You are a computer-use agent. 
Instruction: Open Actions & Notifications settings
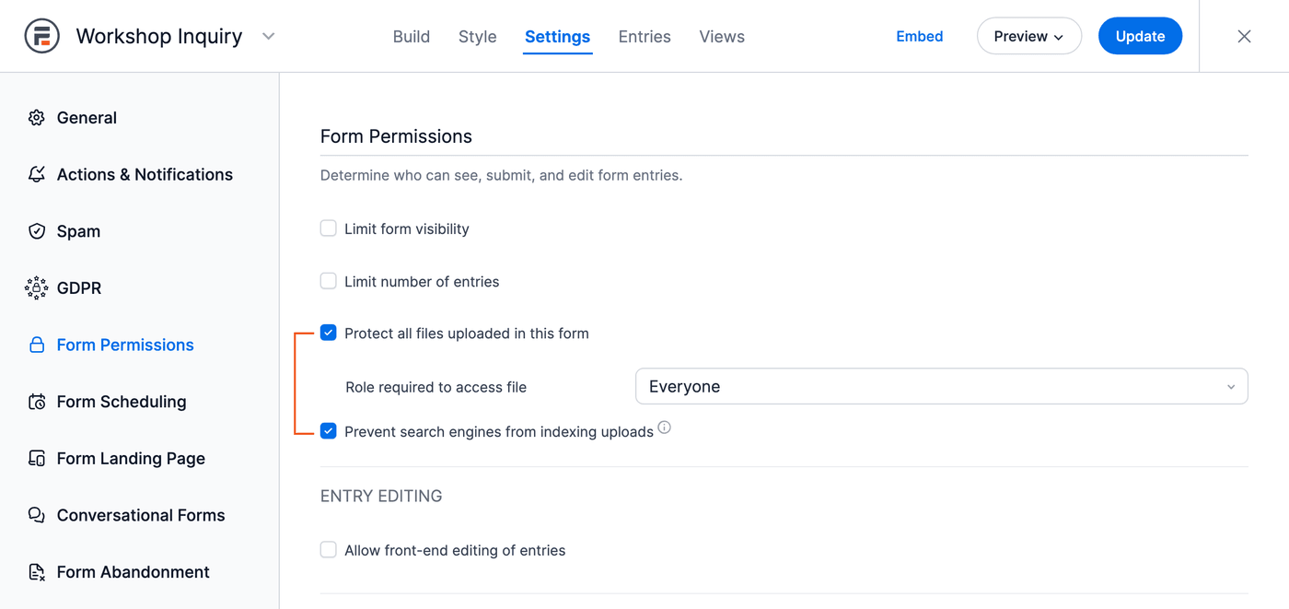click(x=145, y=174)
